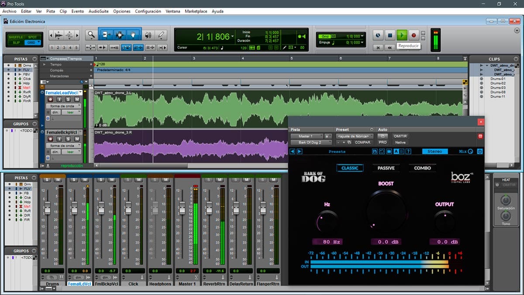Toggle GRID edit mode
The width and height of the screenshot is (524, 295).
tap(32, 42)
